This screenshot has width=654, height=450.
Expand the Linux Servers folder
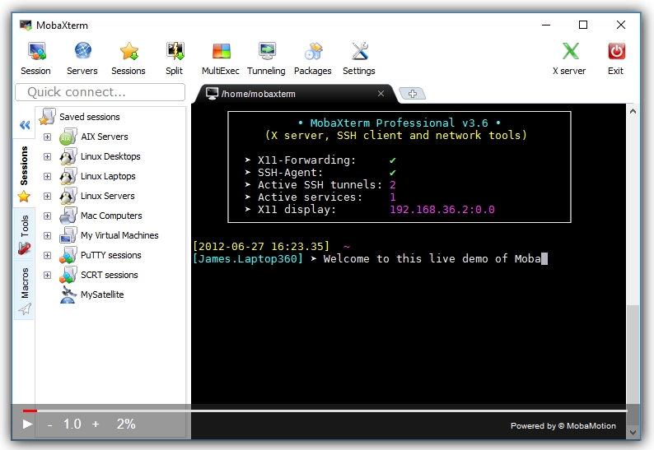pos(47,196)
